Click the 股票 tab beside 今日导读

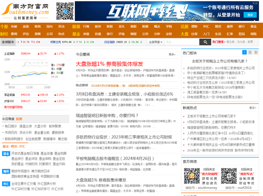(x=19, y=119)
